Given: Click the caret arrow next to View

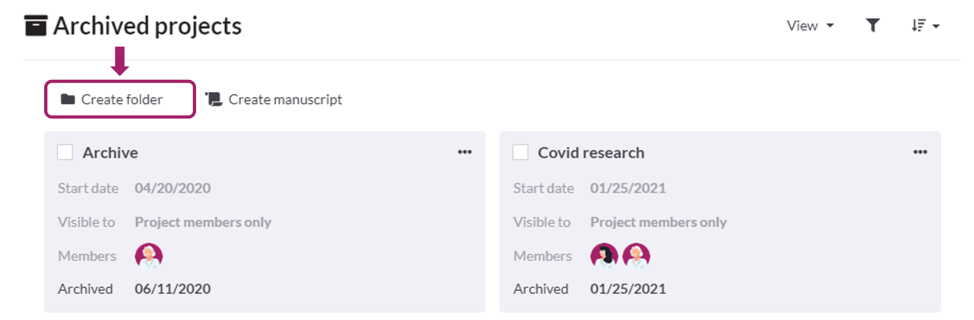Looking at the screenshot, I should (x=830, y=27).
